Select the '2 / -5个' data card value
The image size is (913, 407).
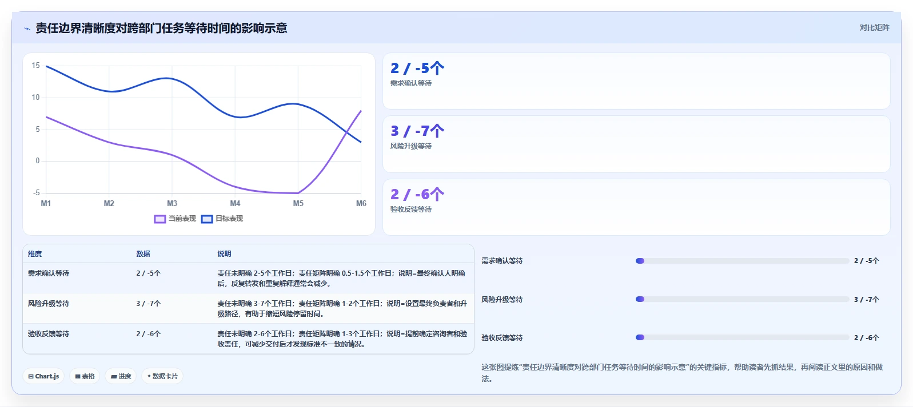pyautogui.click(x=417, y=68)
